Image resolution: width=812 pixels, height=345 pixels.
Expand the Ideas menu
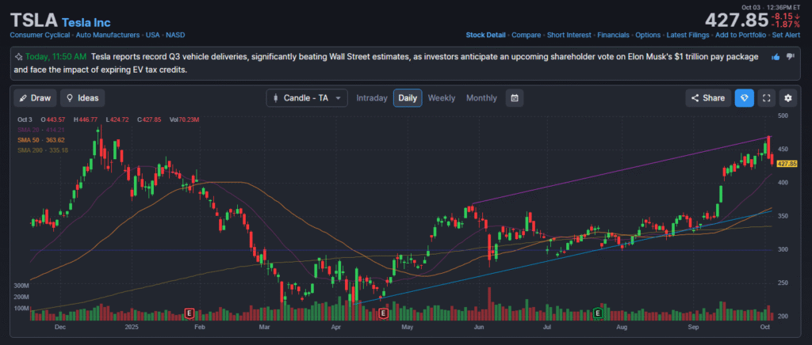[x=82, y=98]
